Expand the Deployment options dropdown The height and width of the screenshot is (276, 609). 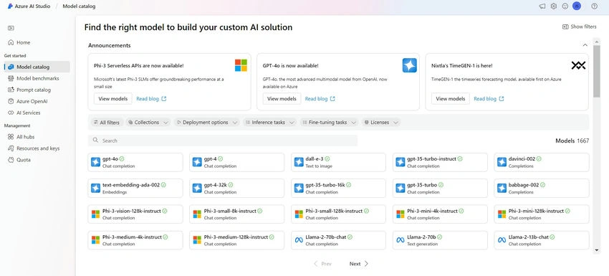[x=206, y=122]
